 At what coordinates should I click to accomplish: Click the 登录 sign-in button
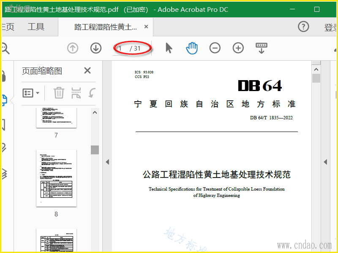point(331,27)
